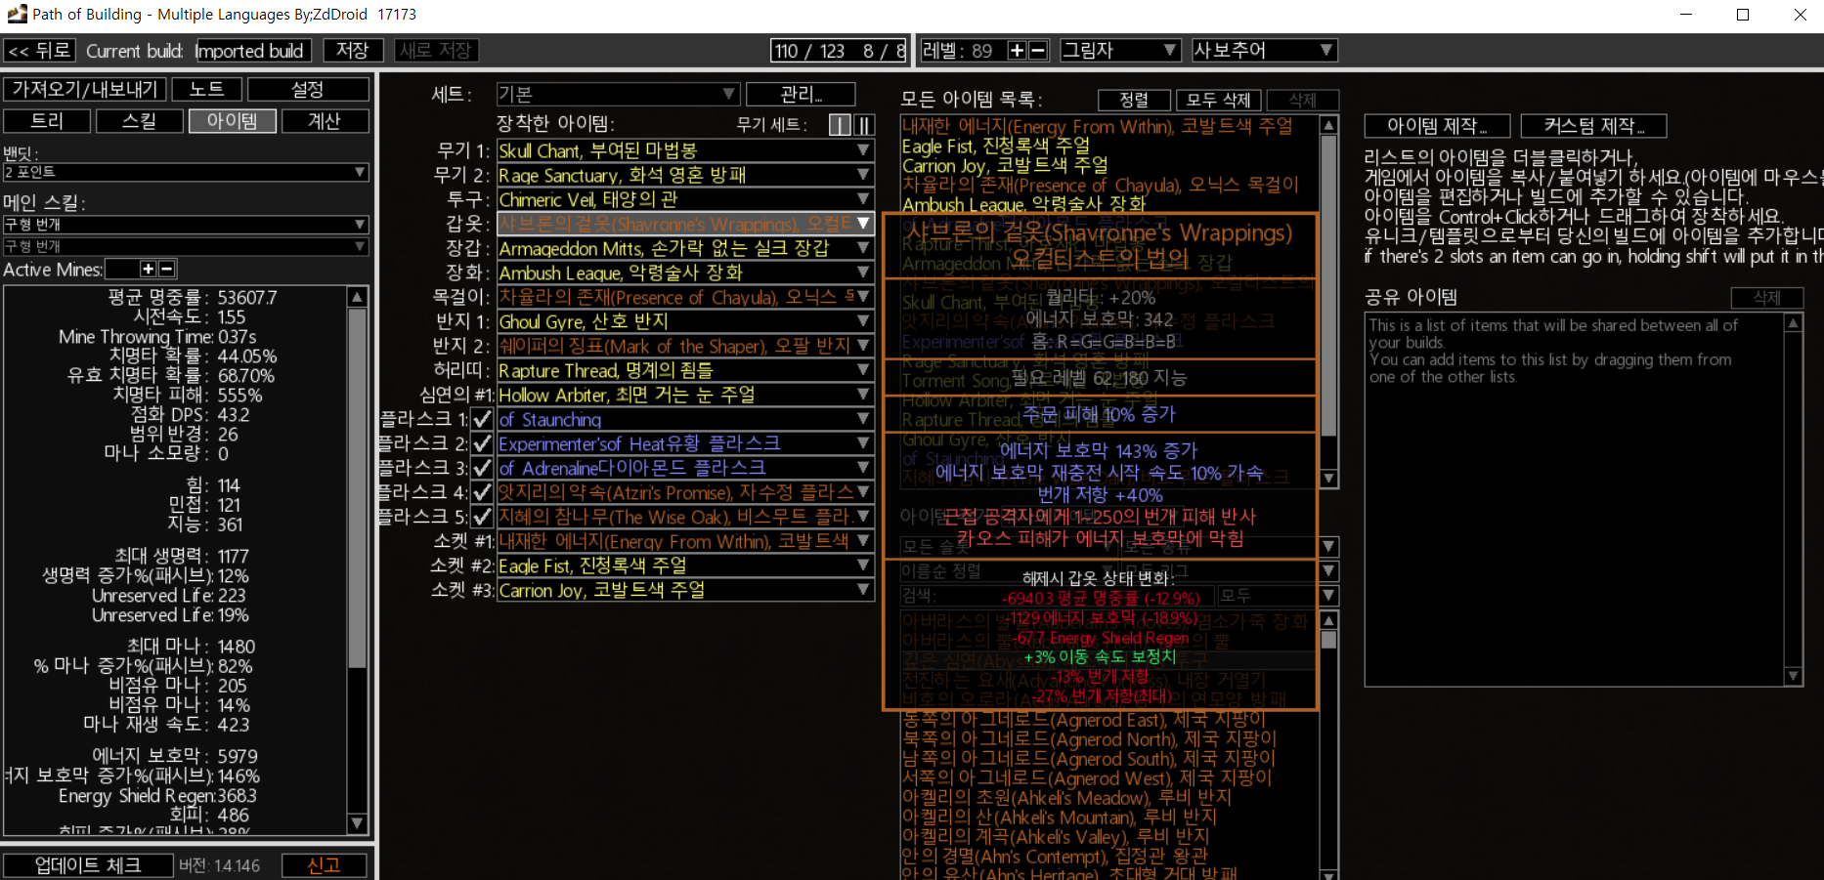Toggle 플라스크 3 of Adrenaline checkbox
1824x880 pixels.
point(482,468)
